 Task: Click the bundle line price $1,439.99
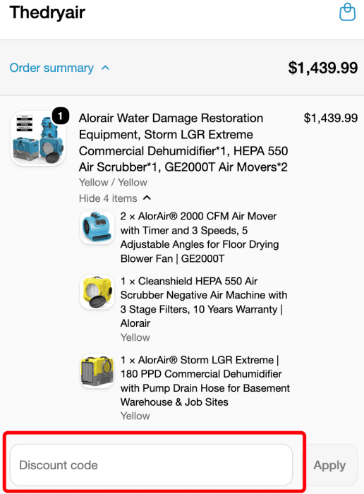point(331,118)
